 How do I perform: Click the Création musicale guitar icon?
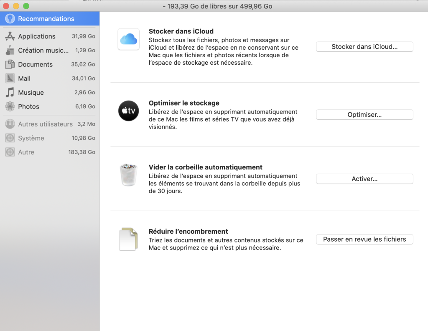[10, 51]
